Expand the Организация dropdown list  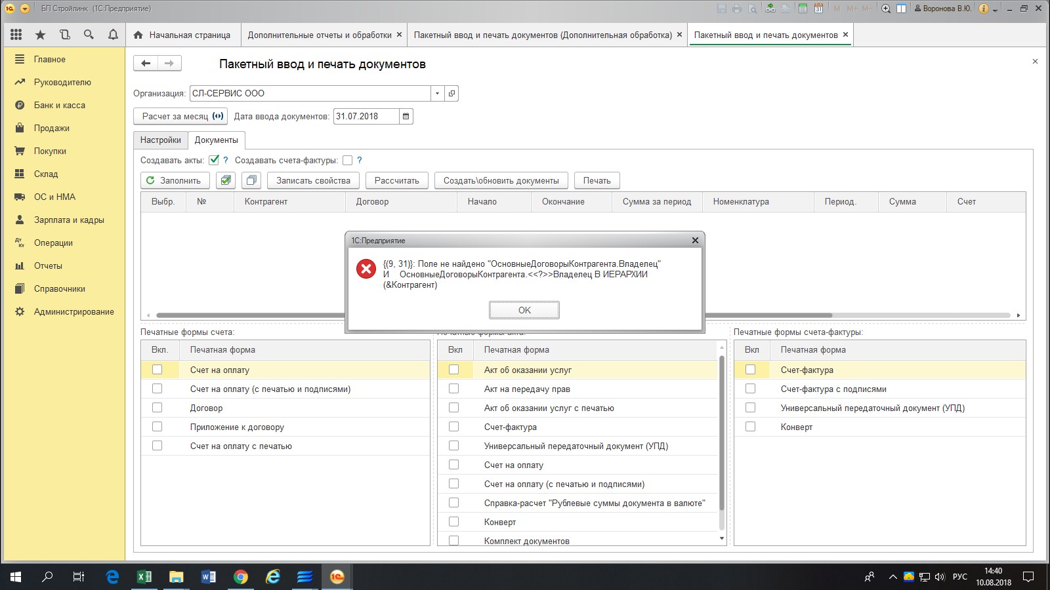[x=437, y=94]
